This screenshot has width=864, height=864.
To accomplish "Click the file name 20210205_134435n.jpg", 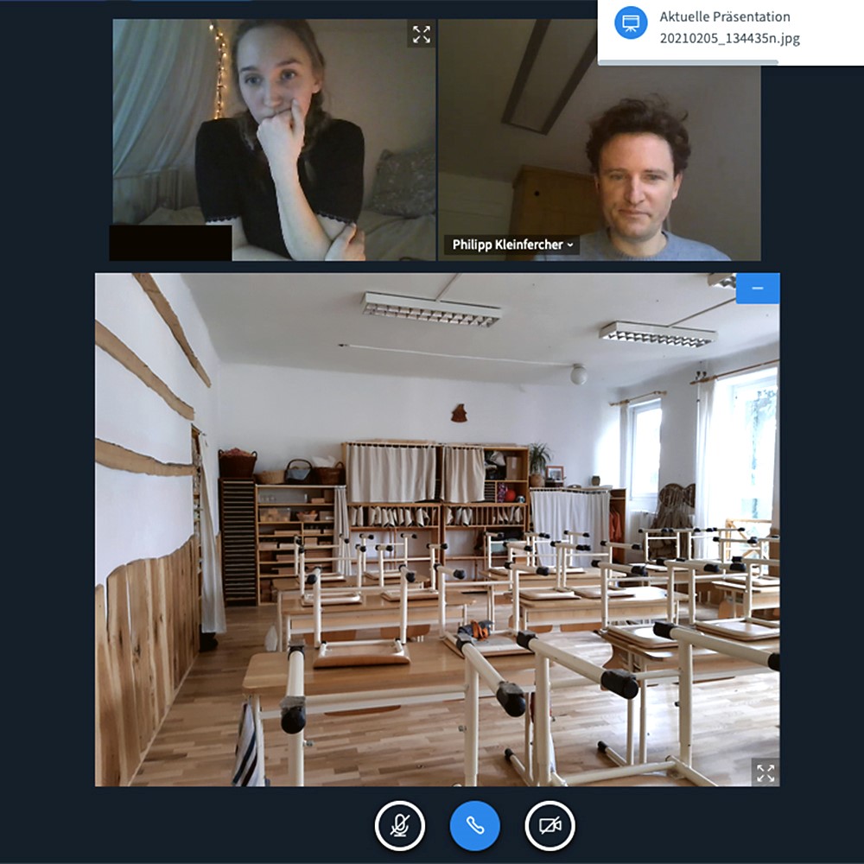I will (x=729, y=39).
